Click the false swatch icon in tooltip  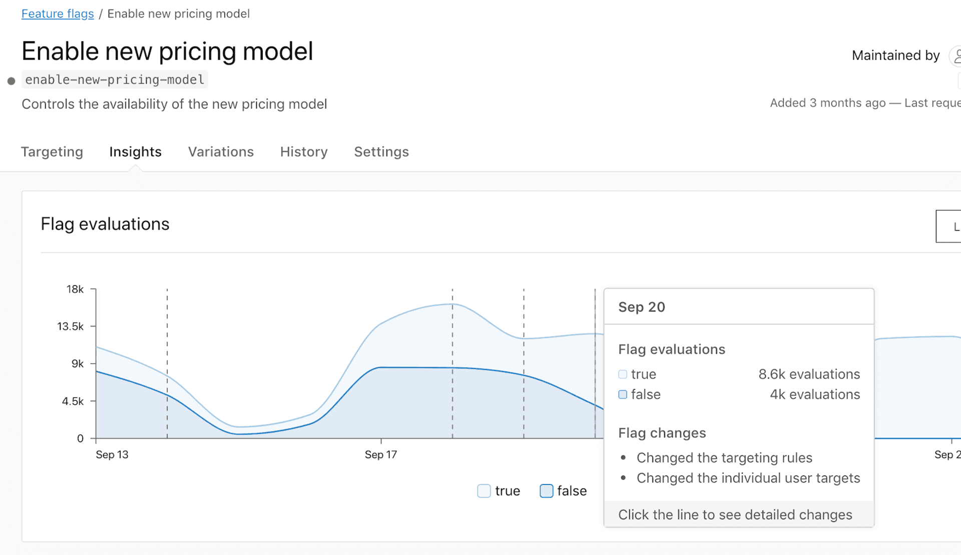pyautogui.click(x=622, y=394)
